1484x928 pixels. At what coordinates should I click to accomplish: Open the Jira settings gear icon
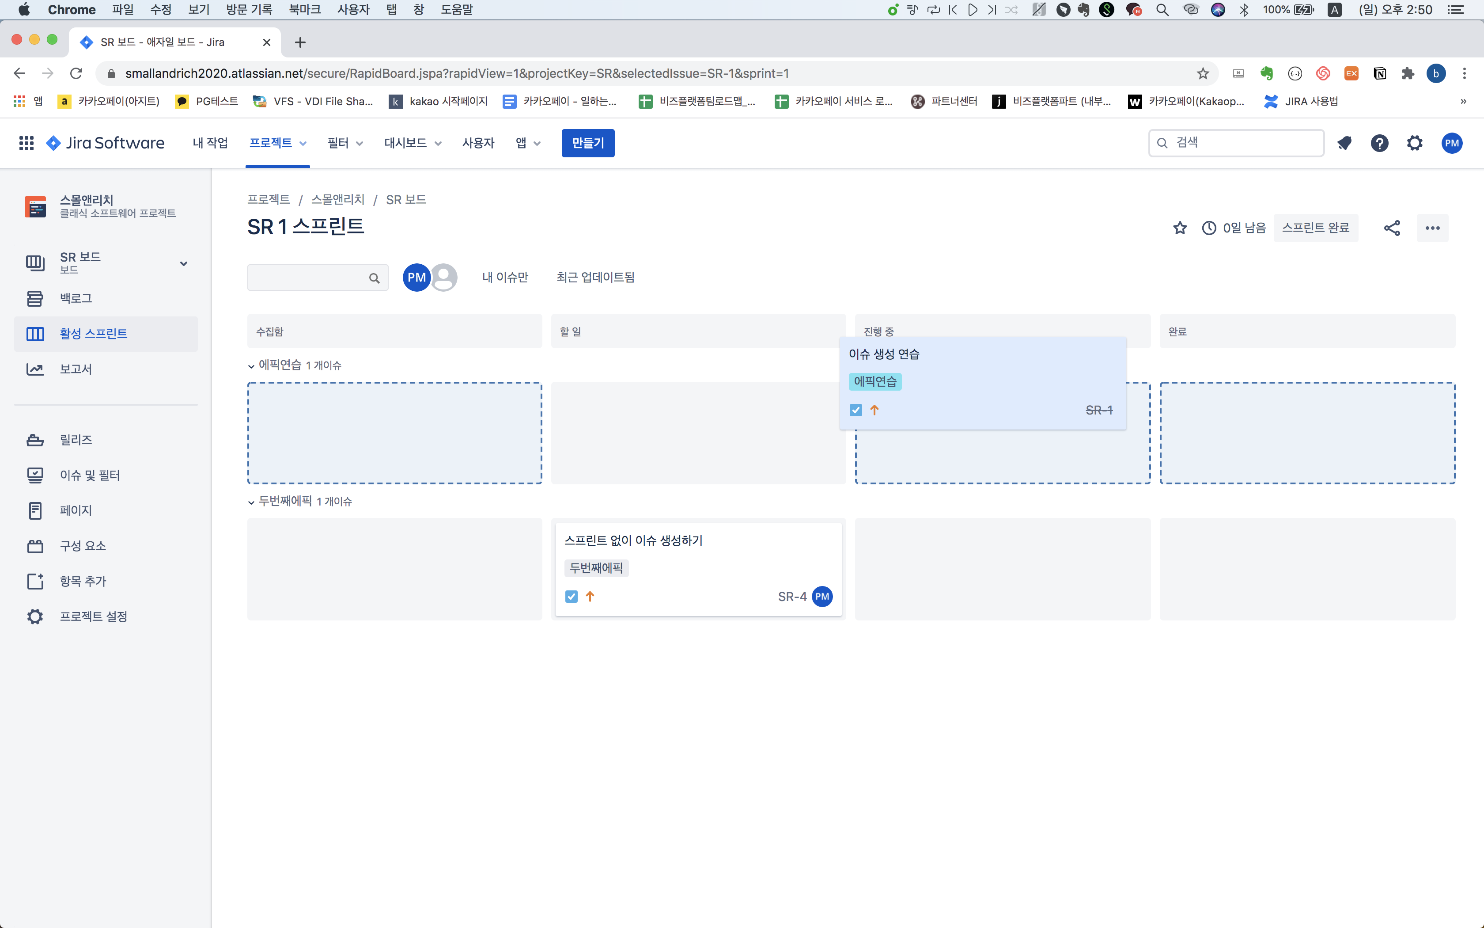1414,143
